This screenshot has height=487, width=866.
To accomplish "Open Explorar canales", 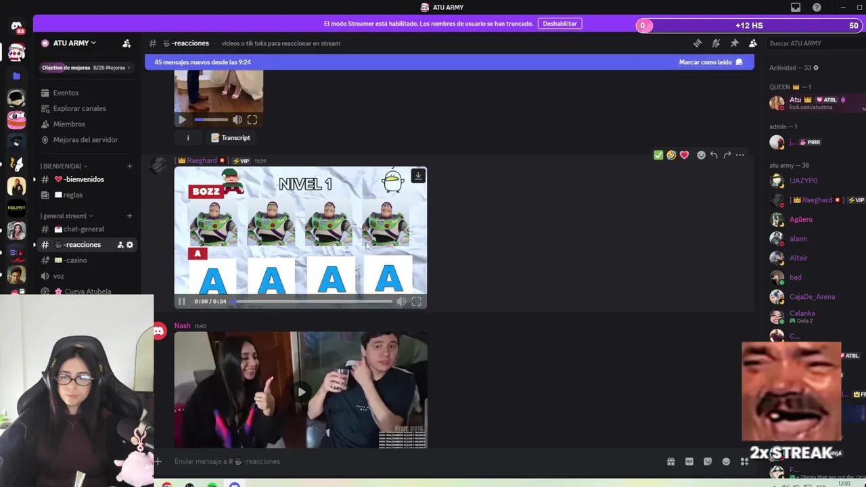I will [x=79, y=108].
